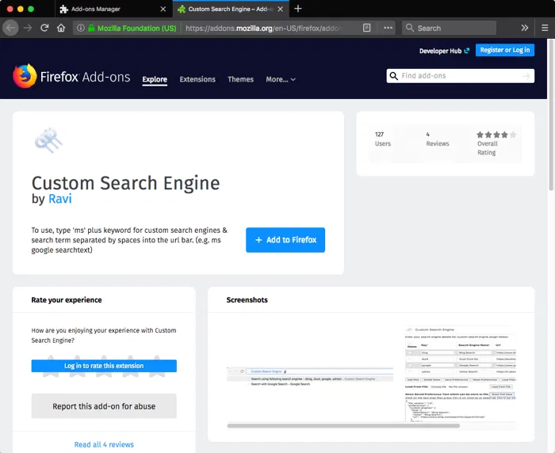
Task: Click the Mozilla Foundation (US) identity label
Action: (136, 28)
